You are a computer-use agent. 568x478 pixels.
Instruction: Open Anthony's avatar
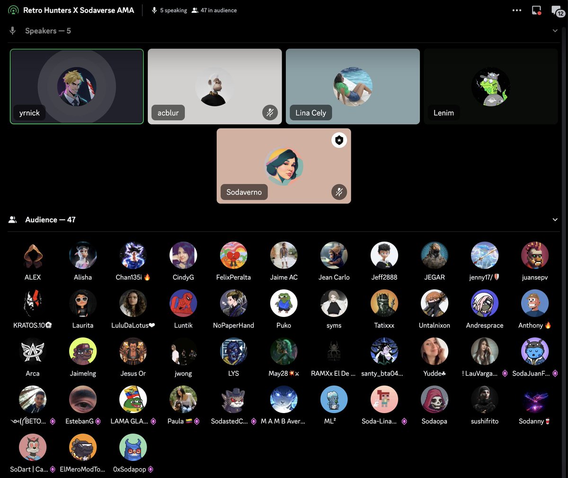(x=534, y=303)
